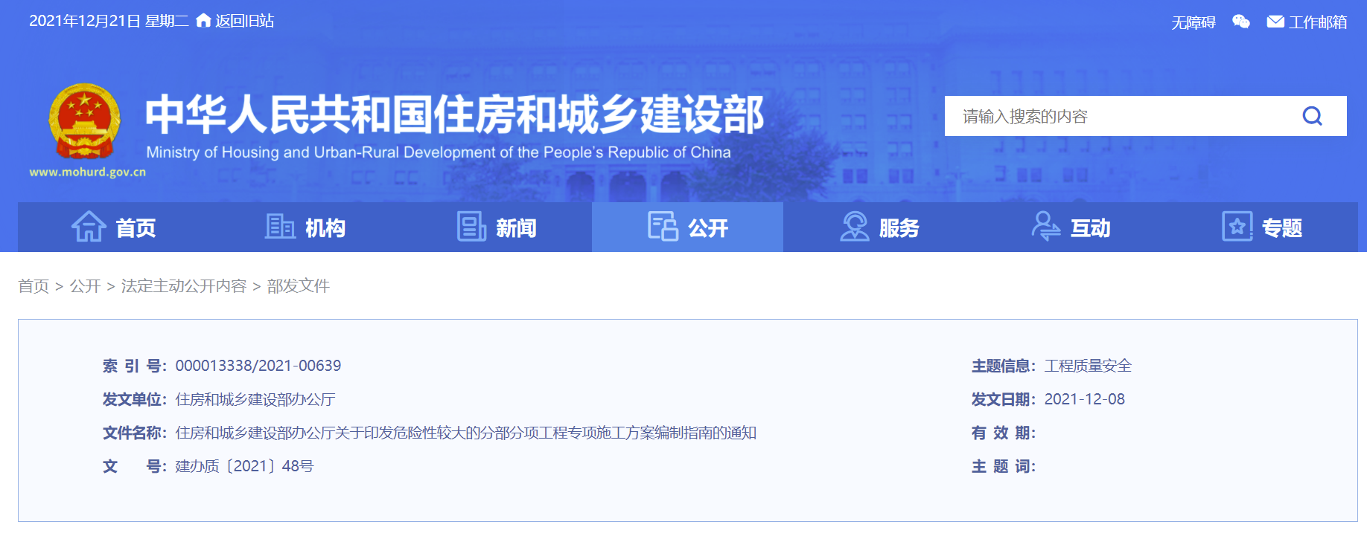
Task: Click the document number 建办质〔2021〕48号
Action: point(244,466)
